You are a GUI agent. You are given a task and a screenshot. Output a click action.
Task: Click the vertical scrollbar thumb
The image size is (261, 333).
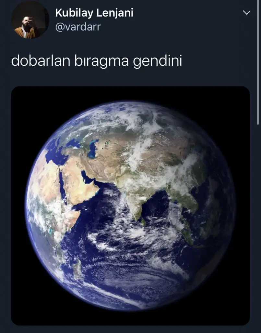(x=258, y=61)
